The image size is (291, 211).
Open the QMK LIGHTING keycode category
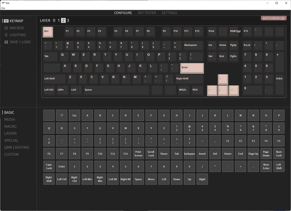tap(17, 147)
